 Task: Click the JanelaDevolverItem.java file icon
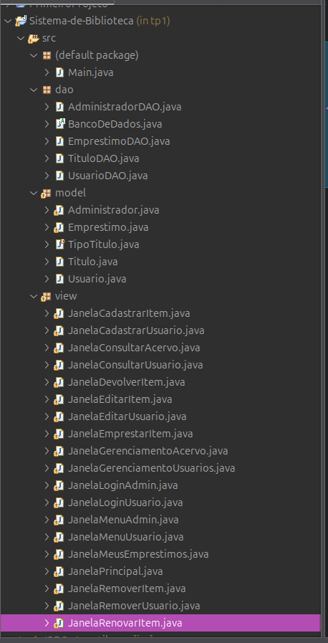[59, 383]
